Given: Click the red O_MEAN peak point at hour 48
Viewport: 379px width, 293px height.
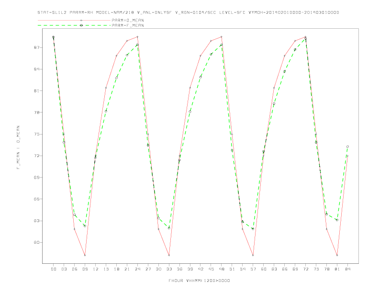Looking at the screenshot, I should tap(222, 37).
